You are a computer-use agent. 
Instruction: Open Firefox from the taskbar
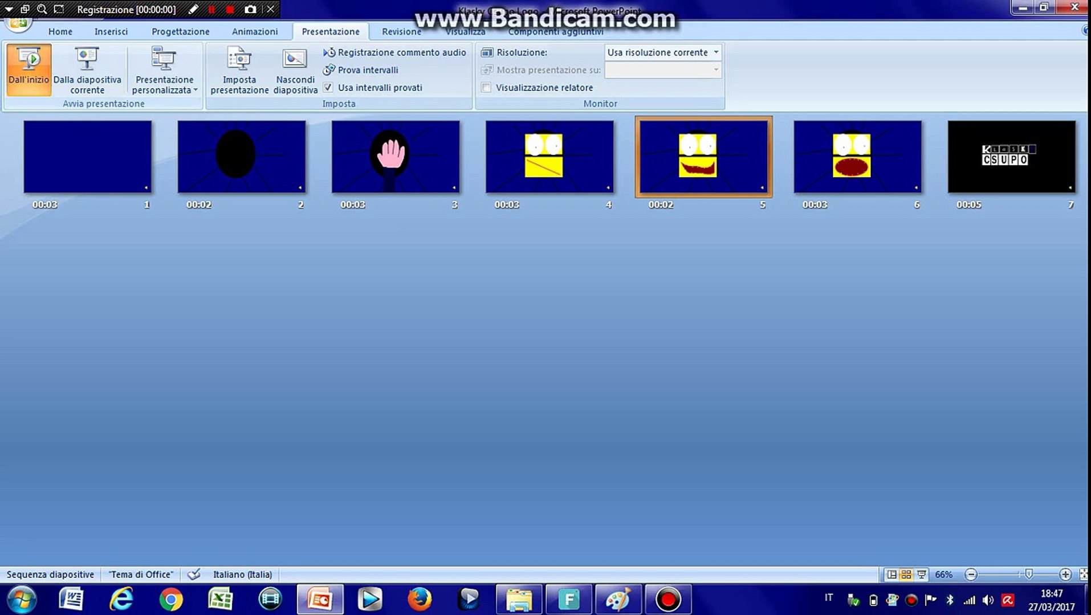pyautogui.click(x=420, y=600)
